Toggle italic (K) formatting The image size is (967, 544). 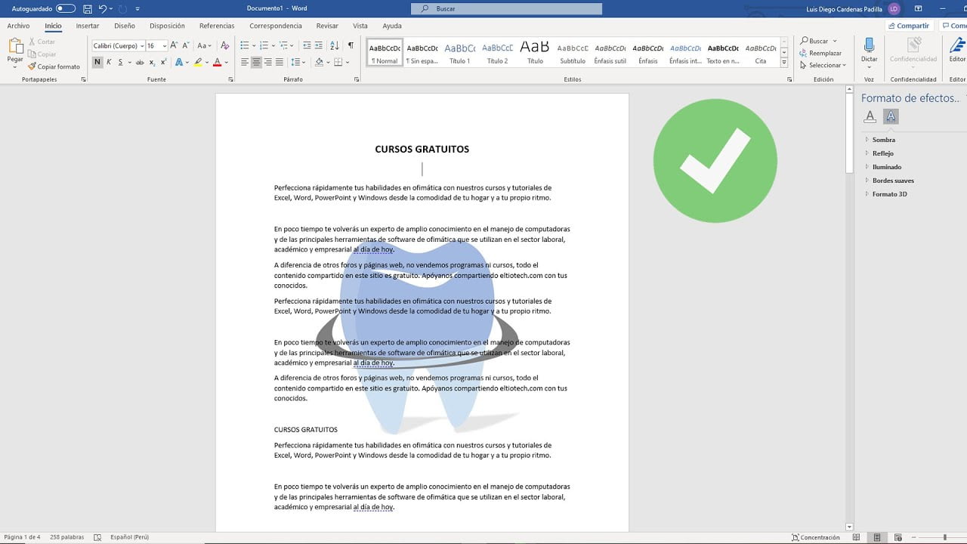tap(109, 62)
